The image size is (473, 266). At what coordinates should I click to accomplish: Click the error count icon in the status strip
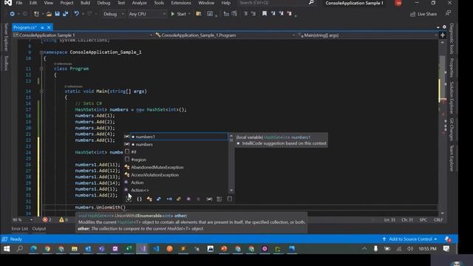click(x=45, y=220)
